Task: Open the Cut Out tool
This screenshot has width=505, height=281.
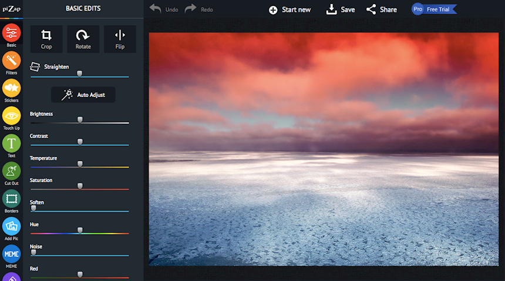Action: (x=11, y=171)
